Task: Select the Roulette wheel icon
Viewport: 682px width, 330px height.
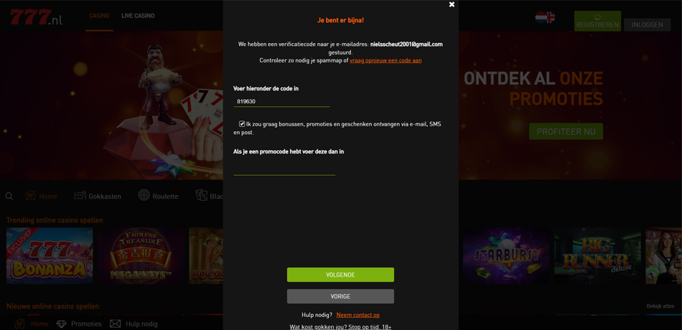Action: point(144,195)
